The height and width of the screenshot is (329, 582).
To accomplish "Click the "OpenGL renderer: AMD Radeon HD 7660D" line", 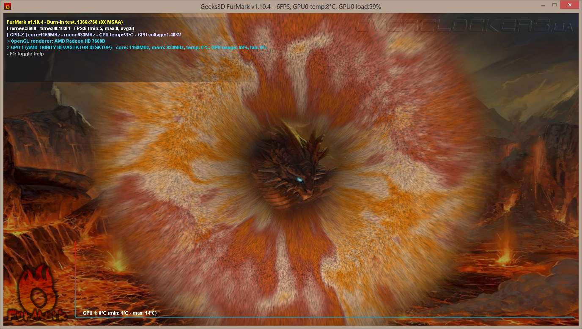I will pyautogui.click(x=56, y=41).
